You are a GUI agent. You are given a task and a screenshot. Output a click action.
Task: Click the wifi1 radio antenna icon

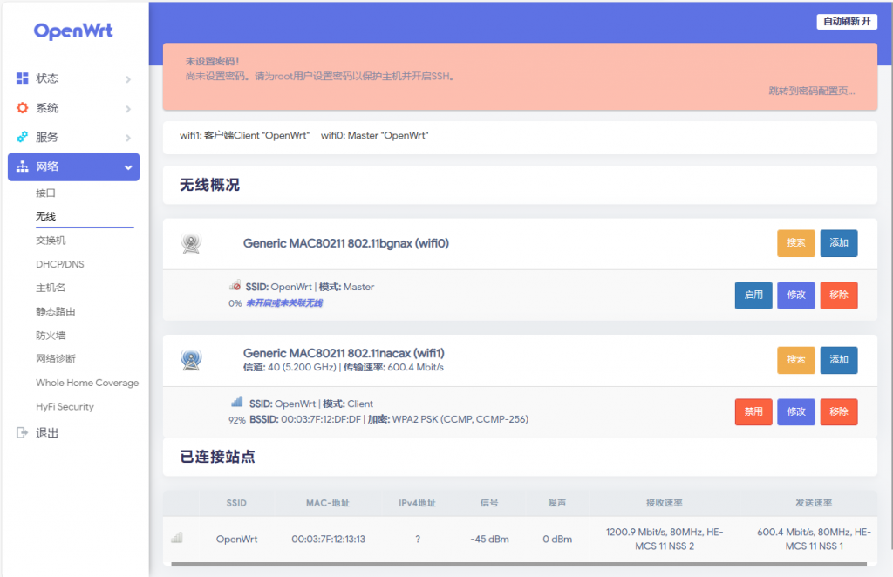[191, 360]
